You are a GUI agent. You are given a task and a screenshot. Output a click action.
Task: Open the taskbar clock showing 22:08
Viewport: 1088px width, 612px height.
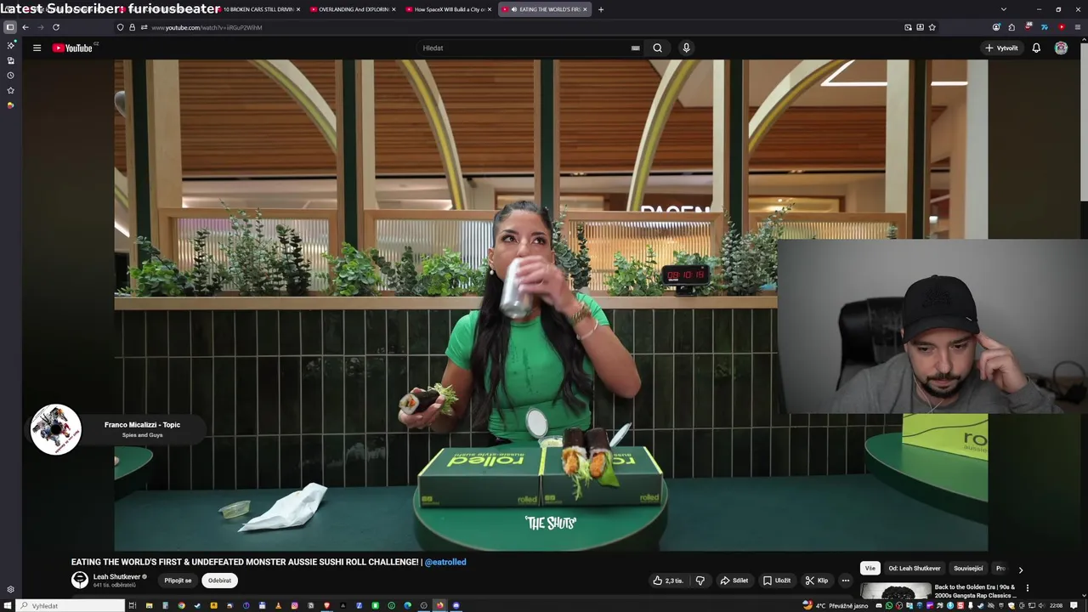pyautogui.click(x=1056, y=605)
